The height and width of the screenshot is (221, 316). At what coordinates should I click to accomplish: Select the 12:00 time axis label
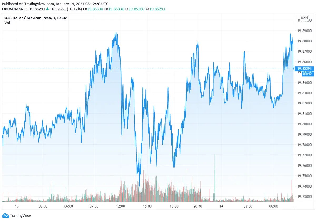pos(121,206)
